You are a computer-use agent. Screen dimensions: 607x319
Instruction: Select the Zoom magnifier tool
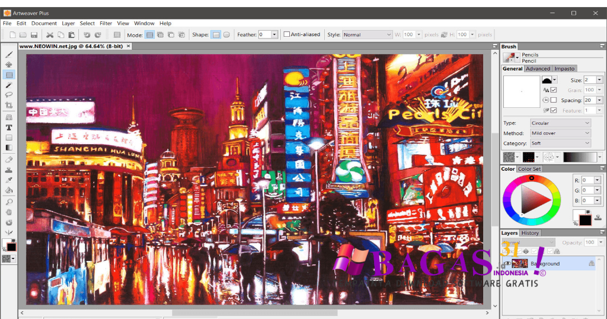(9, 202)
